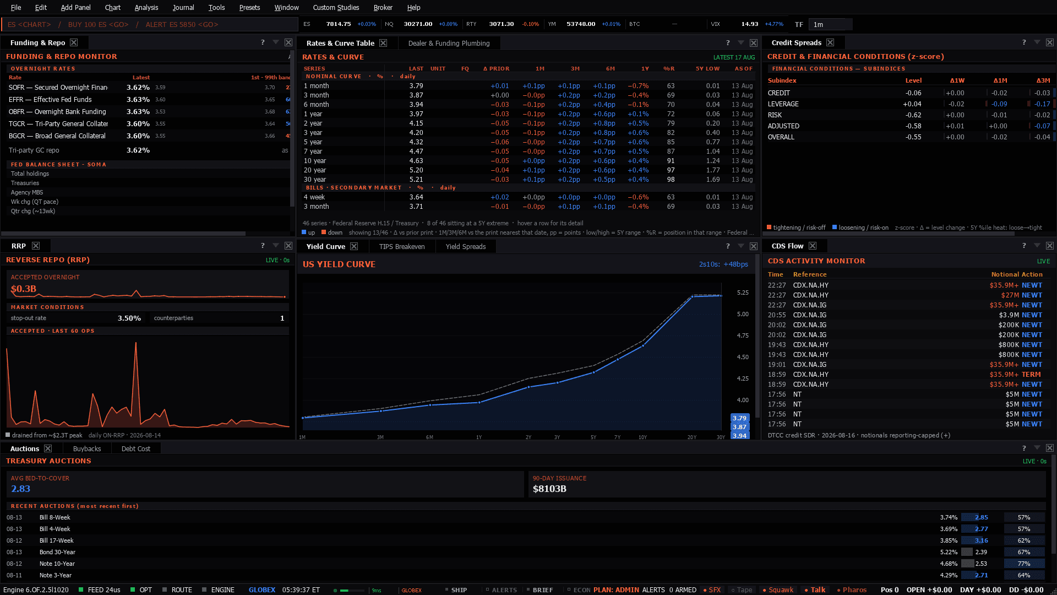This screenshot has width=1057, height=595.
Task: Click the ENGINE status indicator square
Action: (x=204, y=589)
